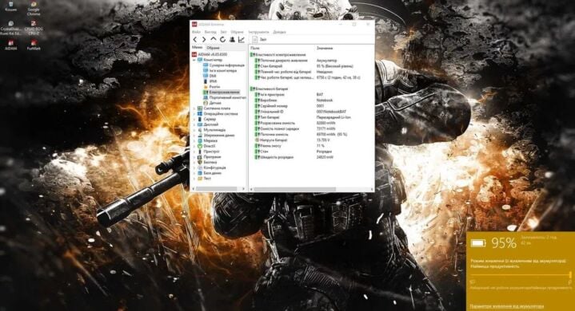Image resolution: width=575 pixels, height=311 pixels.
Task: Expand the Мультимедіа branch arrow
Action: pos(194,130)
